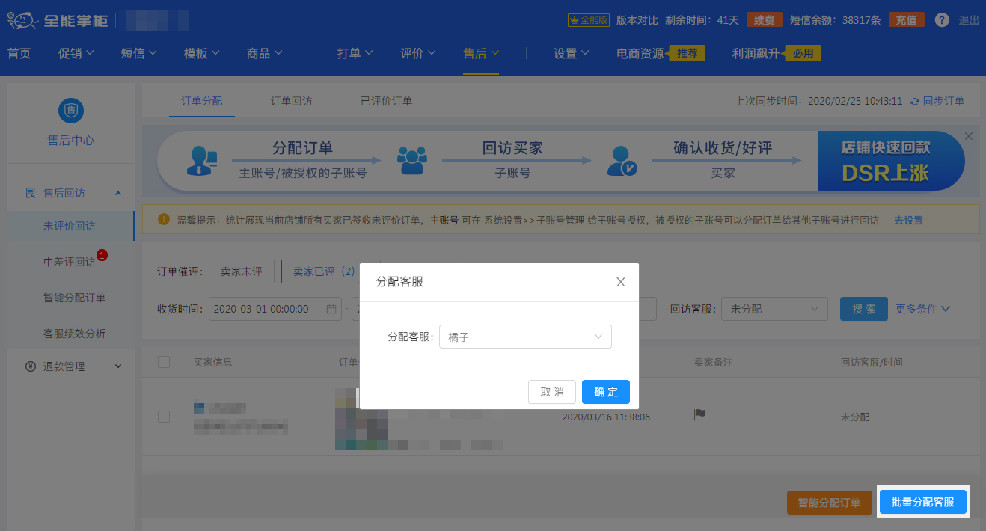Image resolution: width=986 pixels, height=531 pixels.
Task: Click the red badge on 中差评回访
Action: [102, 255]
